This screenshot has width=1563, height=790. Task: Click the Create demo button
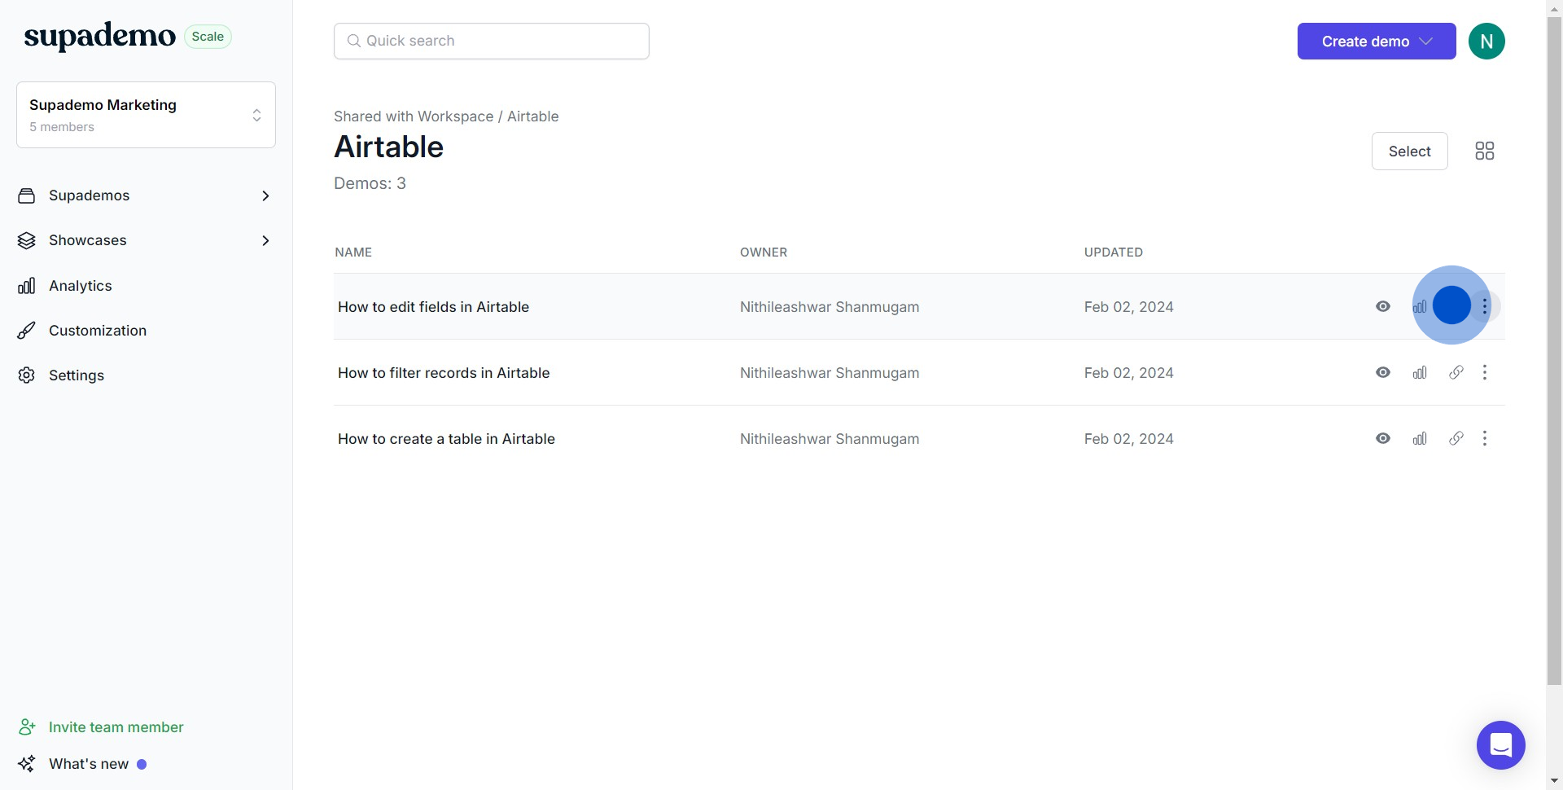(1376, 42)
